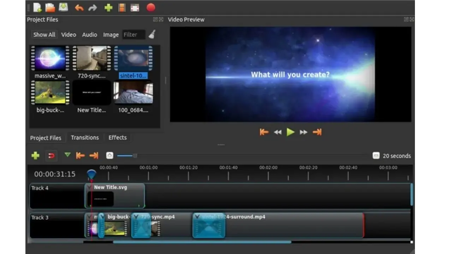Viewport: 452px width, 254px height.
Task: Open the first Track 3 clip's menu arrow
Action: click(x=90, y=216)
